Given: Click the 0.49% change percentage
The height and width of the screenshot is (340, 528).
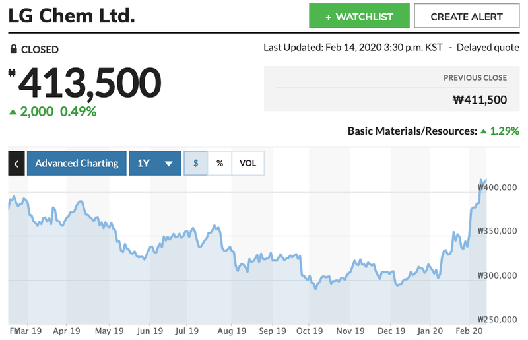Looking at the screenshot, I should coord(78,112).
